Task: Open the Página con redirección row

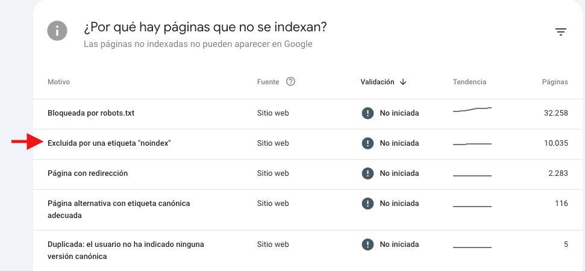Action: 307,175
